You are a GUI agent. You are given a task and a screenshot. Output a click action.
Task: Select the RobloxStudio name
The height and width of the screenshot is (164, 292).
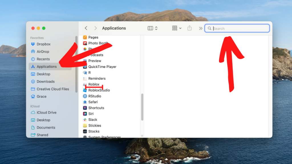coord(99,90)
